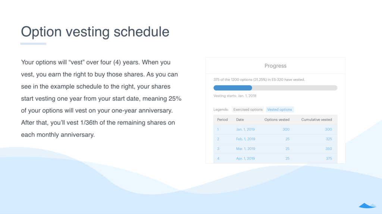Select the Exercised options legend tag
This screenshot has height=214, width=382.
[248, 109]
